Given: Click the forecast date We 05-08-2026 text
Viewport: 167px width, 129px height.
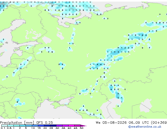Looking at the screenshot, I should pyautogui.click(x=111, y=123).
